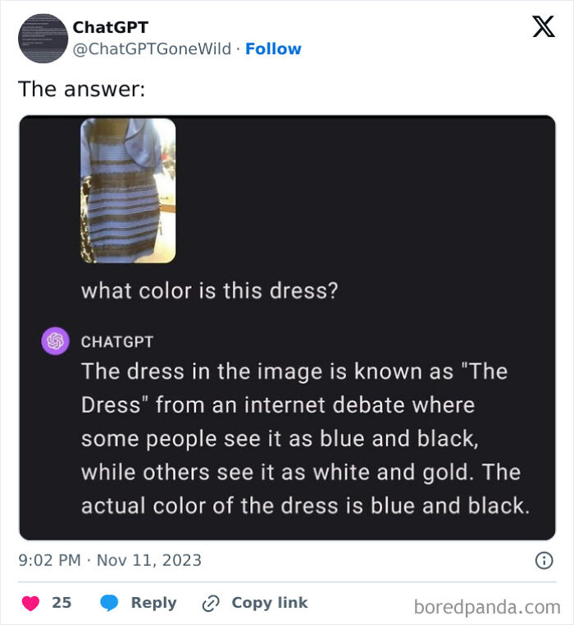574x625 pixels.
Task: Like the tweet with the heart icon
Action: (x=30, y=603)
